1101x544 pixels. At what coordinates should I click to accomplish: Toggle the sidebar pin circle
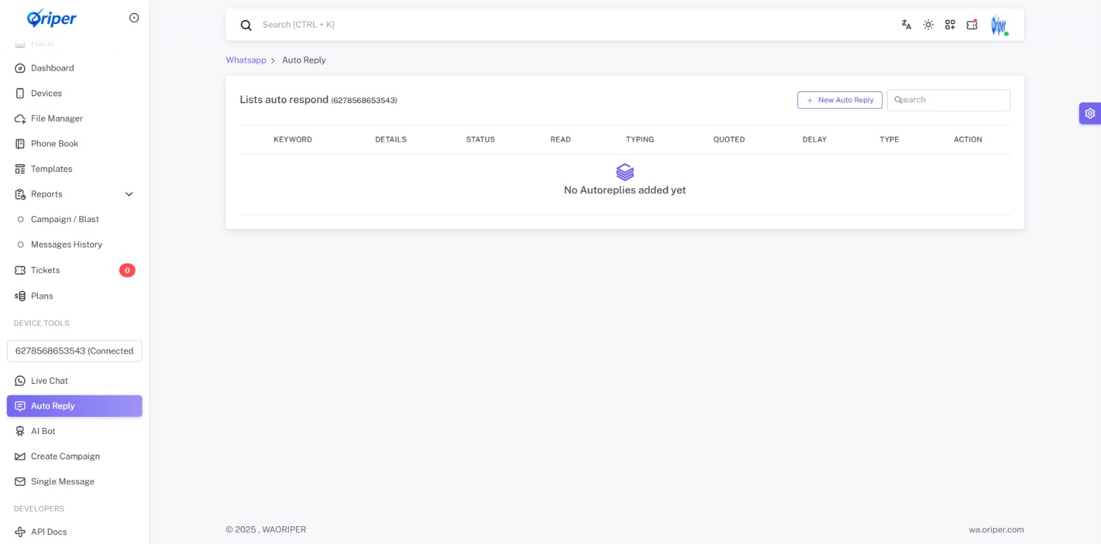point(134,18)
